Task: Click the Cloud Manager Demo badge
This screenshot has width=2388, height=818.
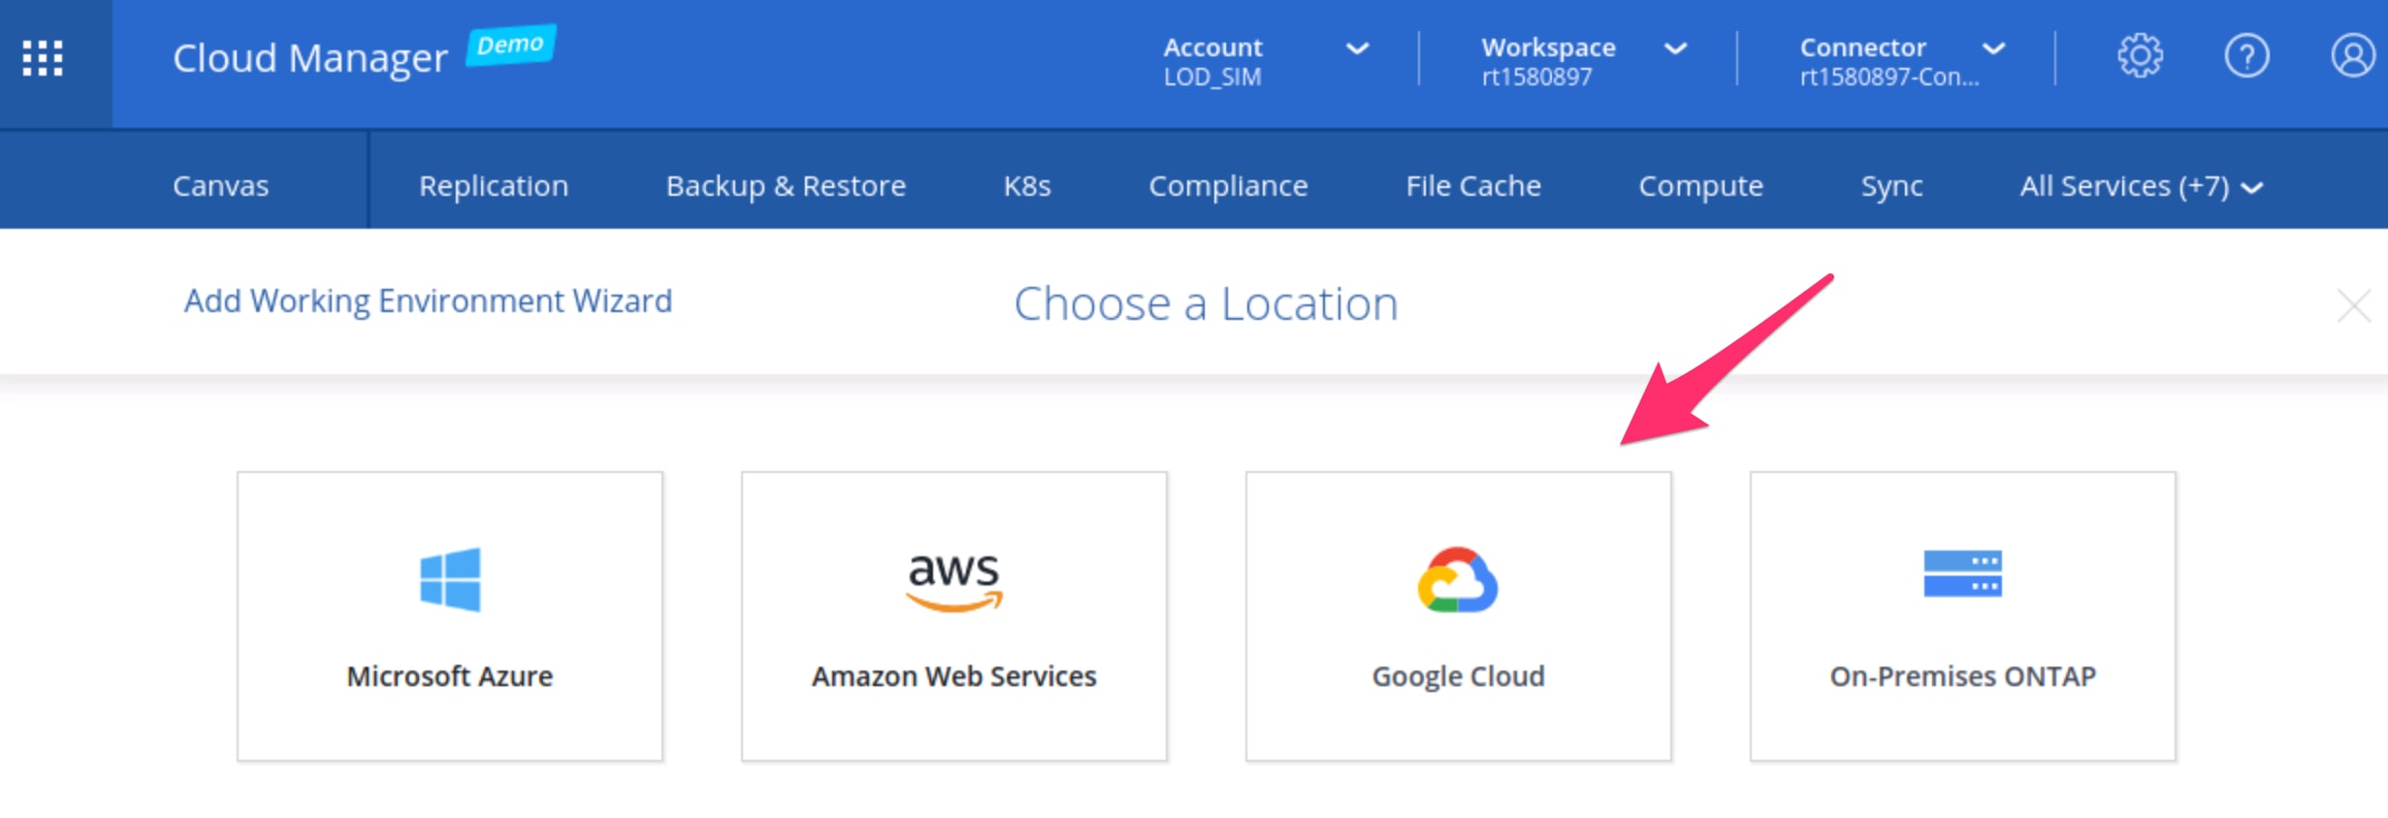Action: tap(510, 45)
